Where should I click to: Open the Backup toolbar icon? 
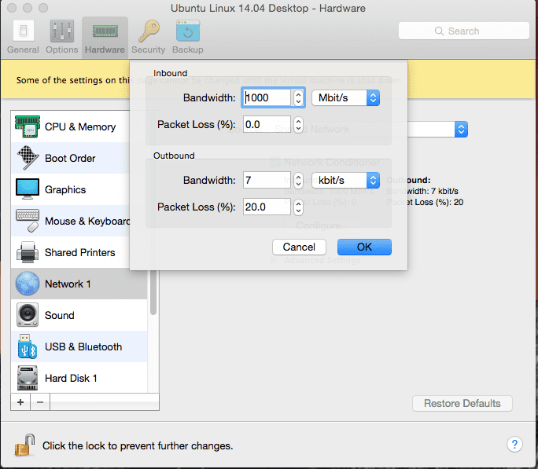pyautogui.click(x=188, y=31)
